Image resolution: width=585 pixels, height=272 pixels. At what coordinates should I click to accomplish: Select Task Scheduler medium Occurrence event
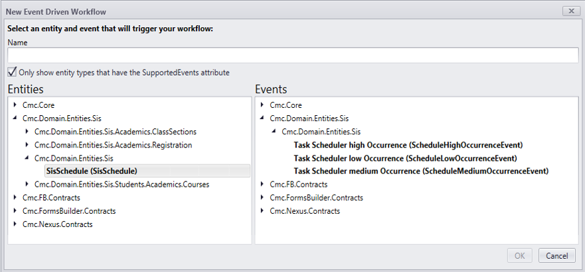pyautogui.click(x=421, y=171)
